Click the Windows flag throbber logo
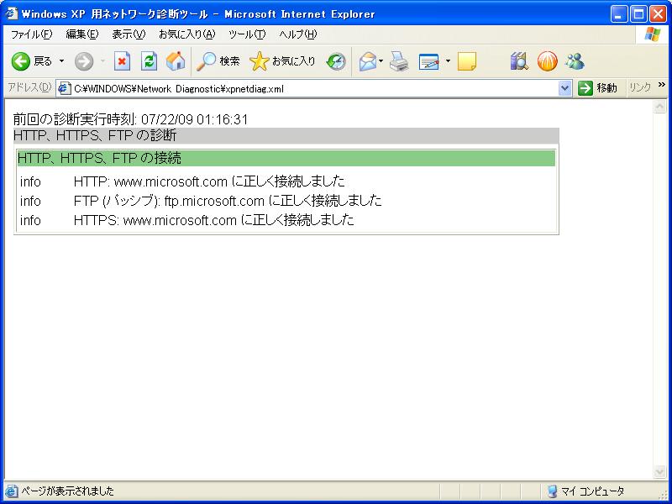The image size is (672, 504). tap(653, 34)
